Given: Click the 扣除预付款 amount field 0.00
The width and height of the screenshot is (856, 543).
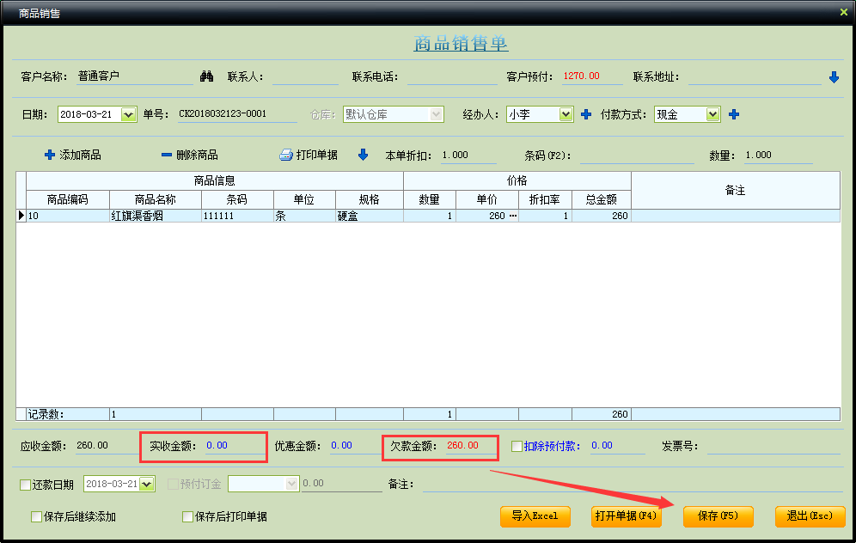Looking at the screenshot, I should pyautogui.click(x=617, y=446).
